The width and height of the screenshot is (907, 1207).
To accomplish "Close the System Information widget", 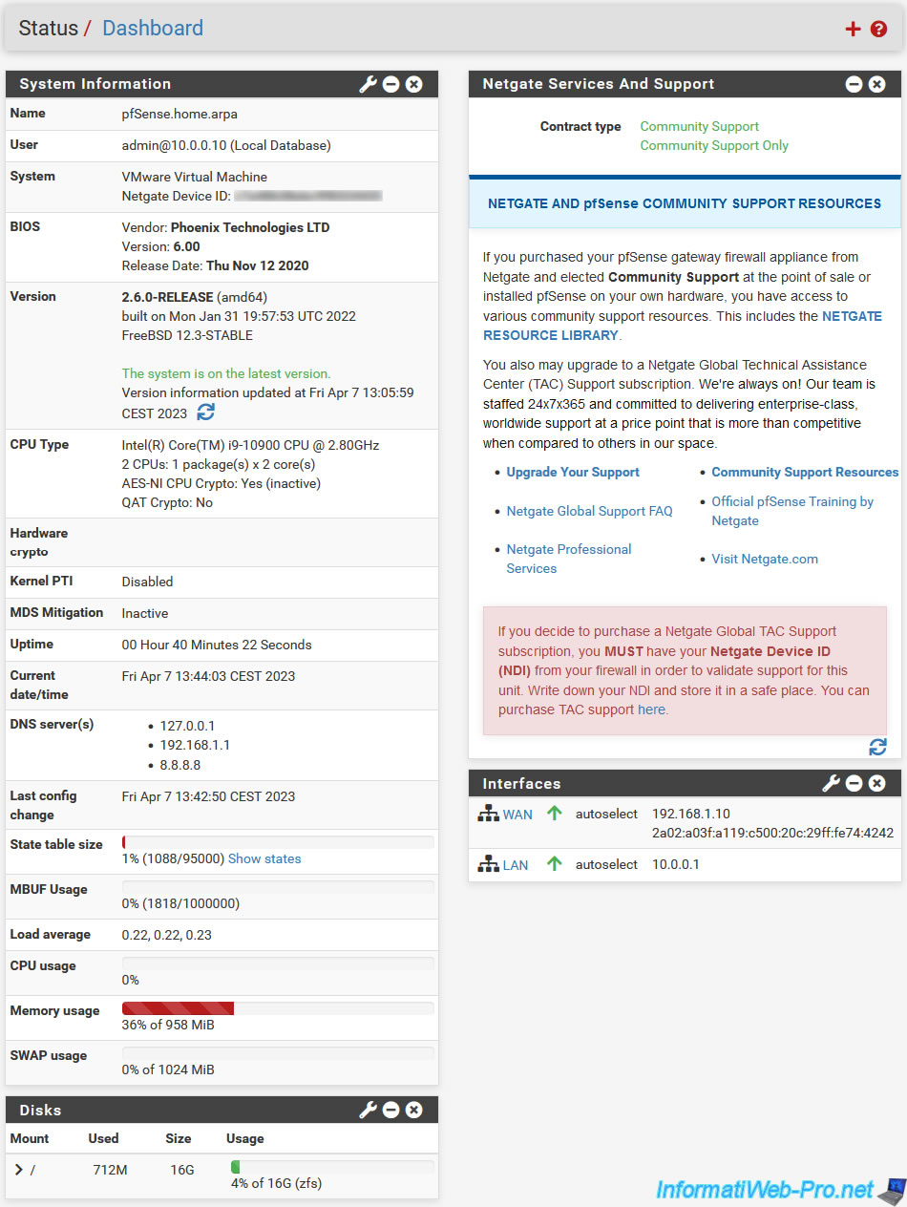I will pyautogui.click(x=414, y=84).
